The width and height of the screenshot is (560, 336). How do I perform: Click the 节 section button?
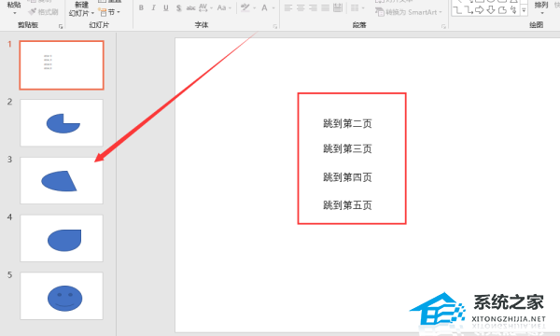[109, 12]
